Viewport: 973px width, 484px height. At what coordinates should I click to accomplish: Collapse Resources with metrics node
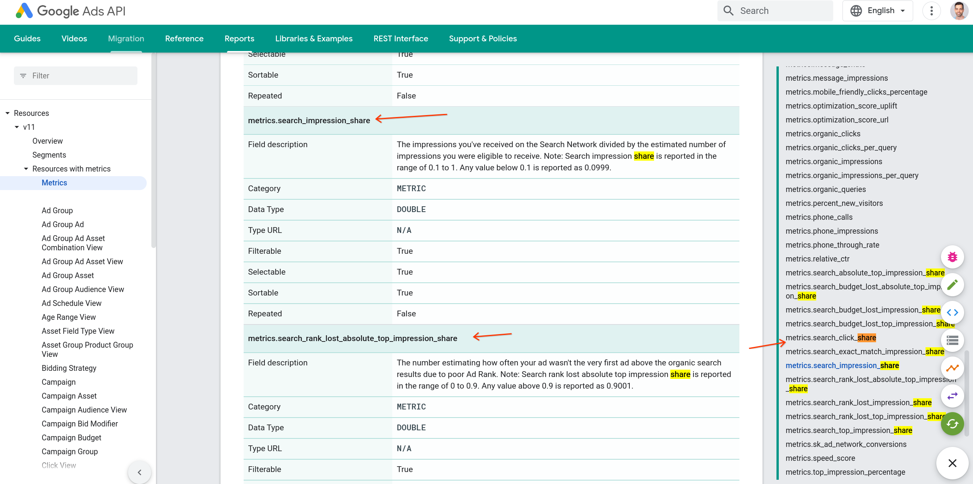26,169
